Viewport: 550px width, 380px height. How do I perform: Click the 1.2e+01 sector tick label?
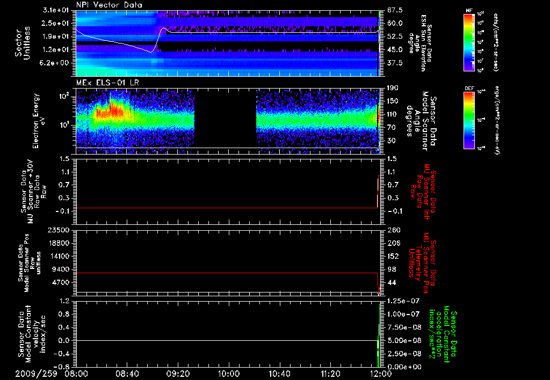click(55, 50)
